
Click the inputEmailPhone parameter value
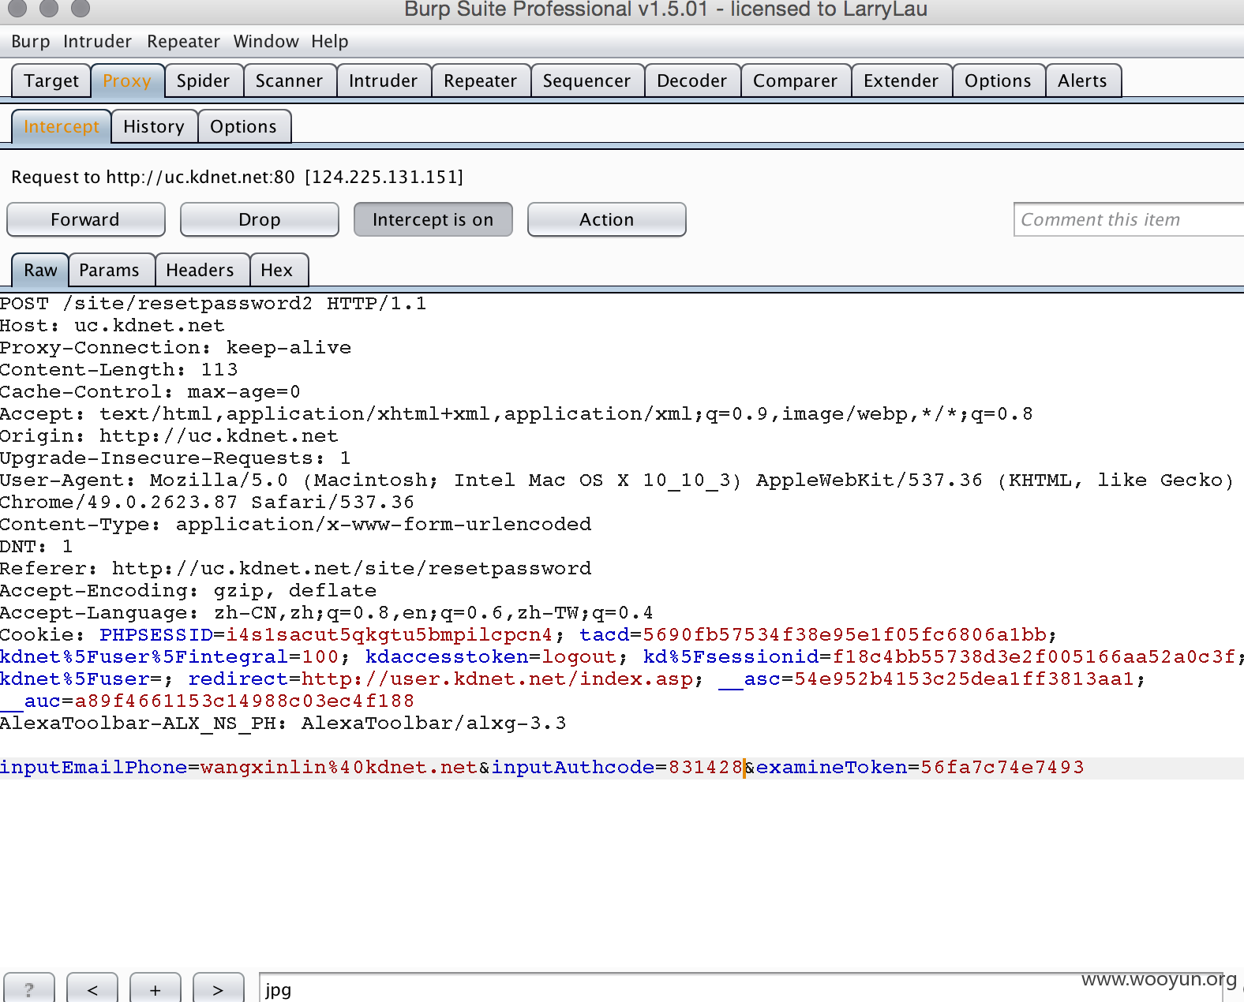339,768
